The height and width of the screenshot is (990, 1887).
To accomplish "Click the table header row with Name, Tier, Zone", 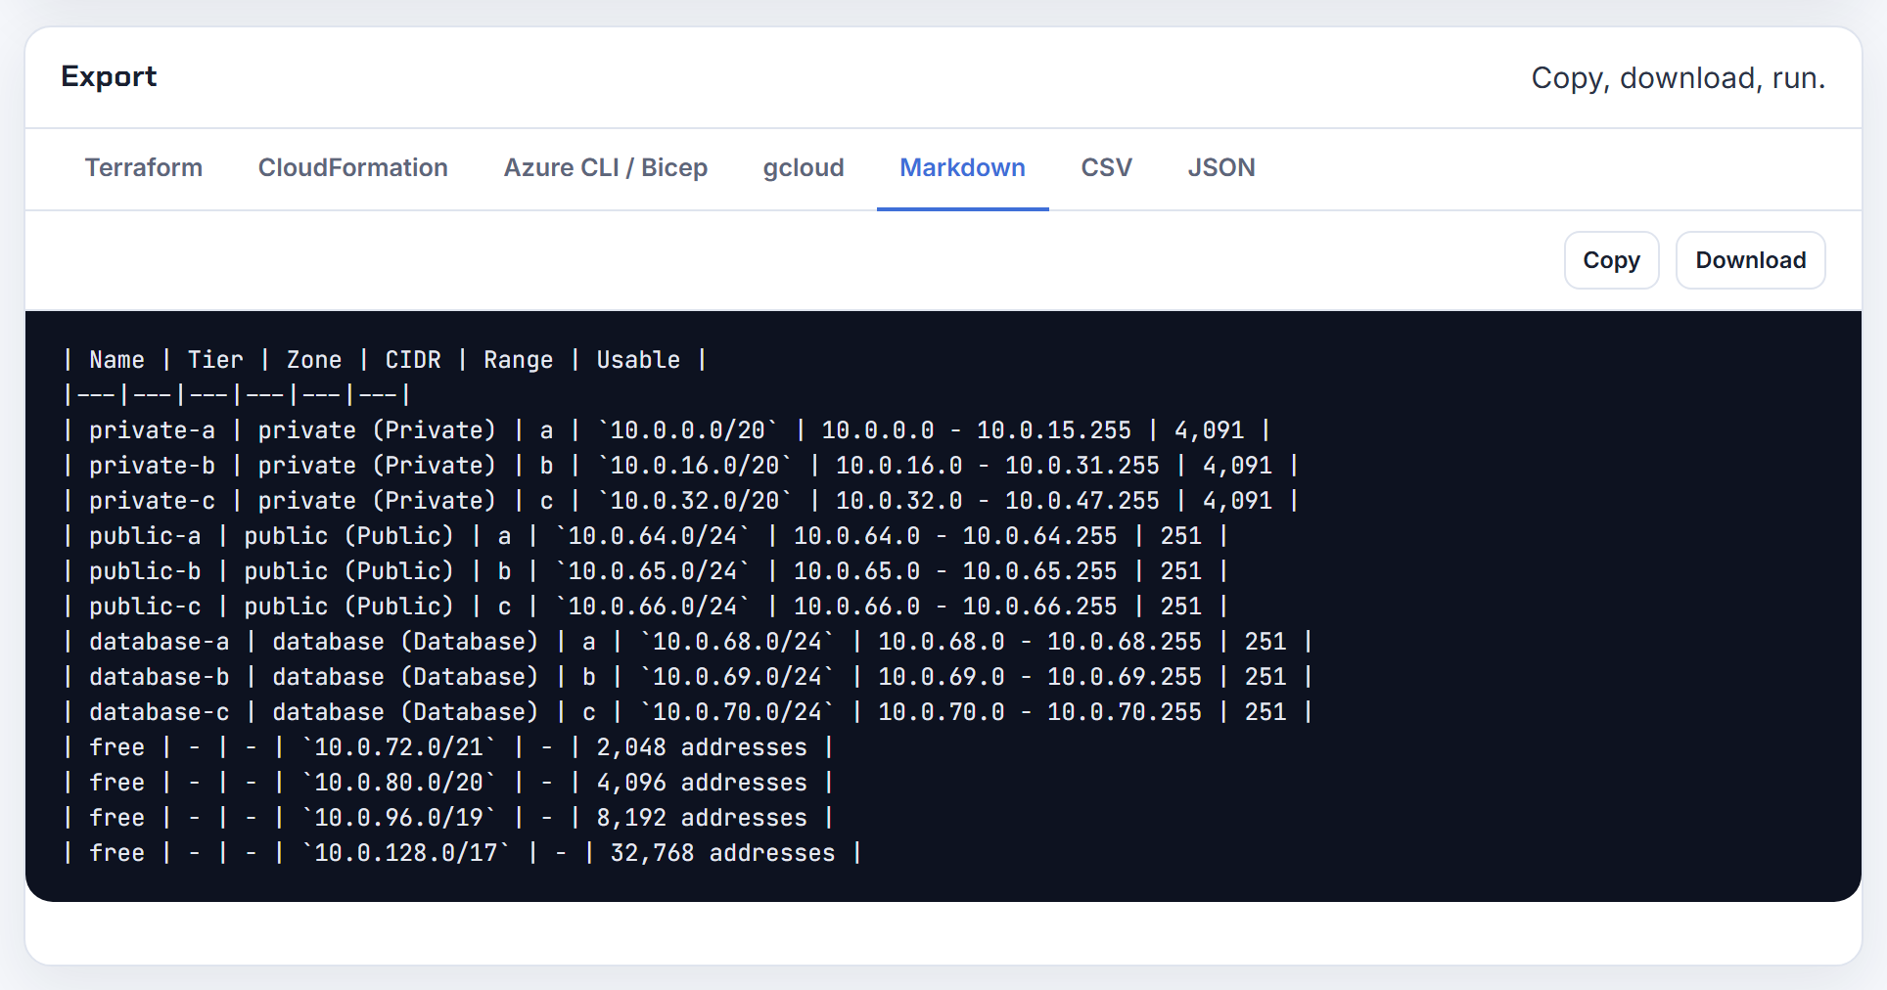I will (x=386, y=360).
